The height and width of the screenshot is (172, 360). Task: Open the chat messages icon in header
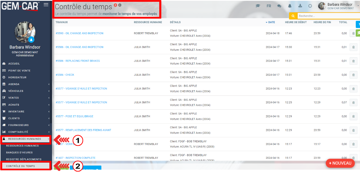coord(279,6)
